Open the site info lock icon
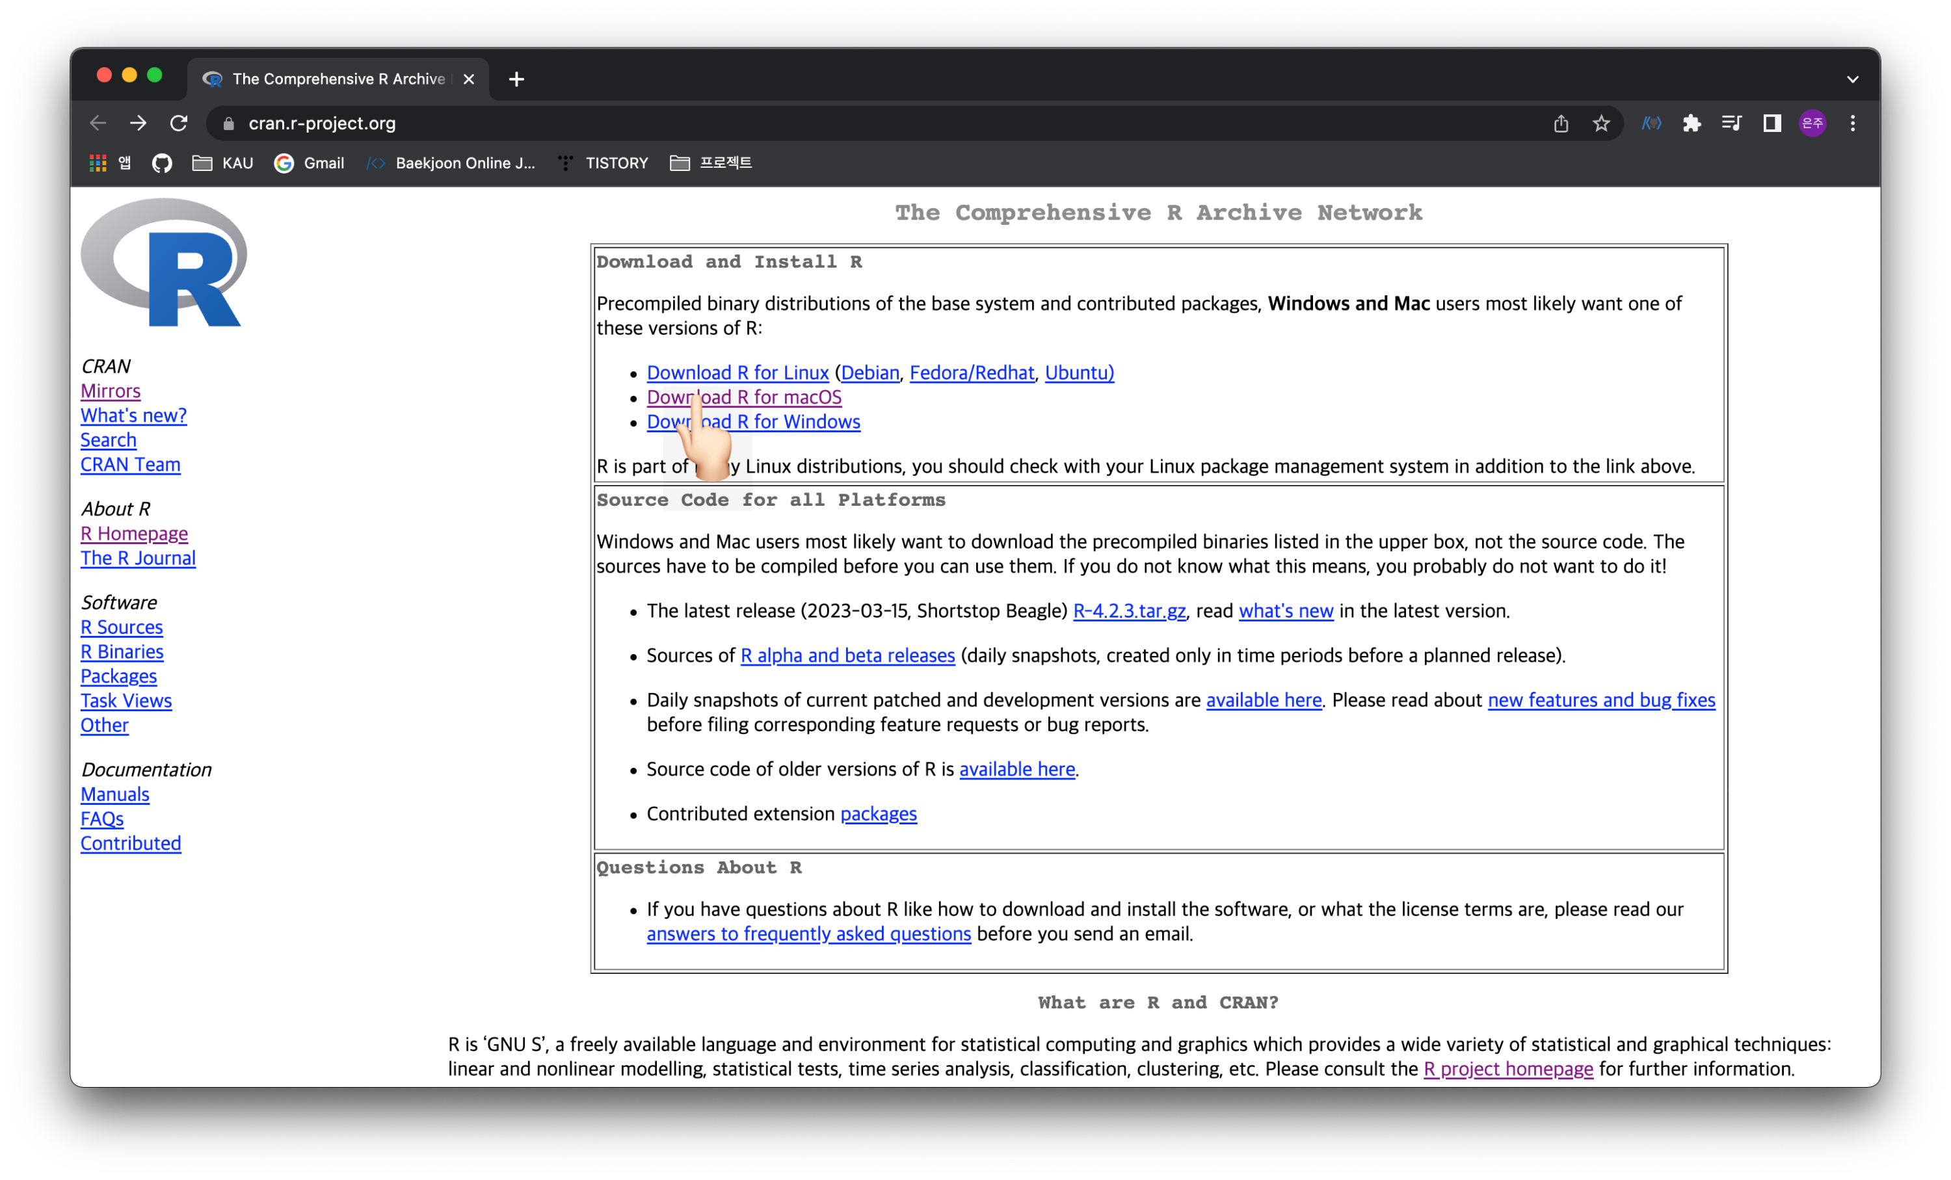 coord(229,124)
